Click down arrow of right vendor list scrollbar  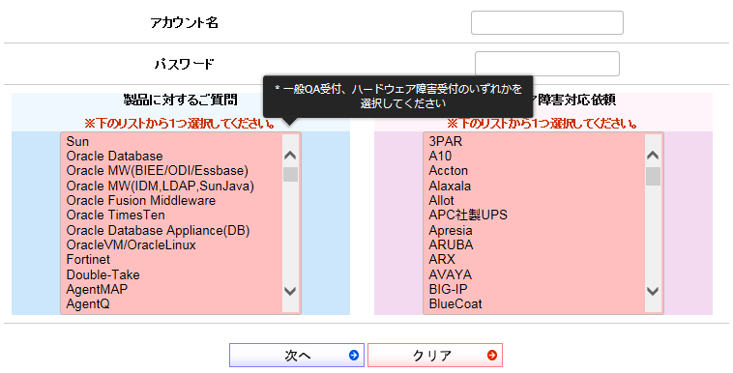point(653,291)
